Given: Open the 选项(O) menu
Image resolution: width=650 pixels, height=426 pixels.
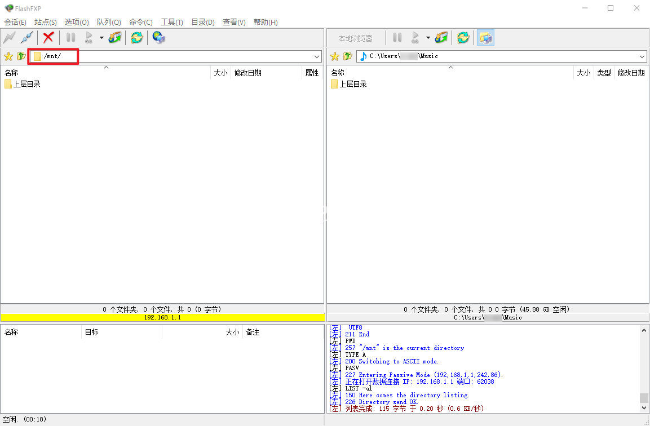Looking at the screenshot, I should [x=77, y=23].
